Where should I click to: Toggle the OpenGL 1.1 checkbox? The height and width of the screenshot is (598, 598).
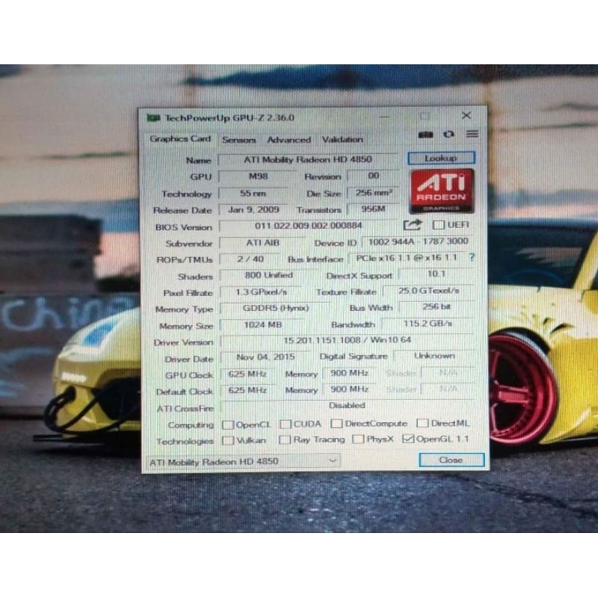pyautogui.click(x=407, y=439)
